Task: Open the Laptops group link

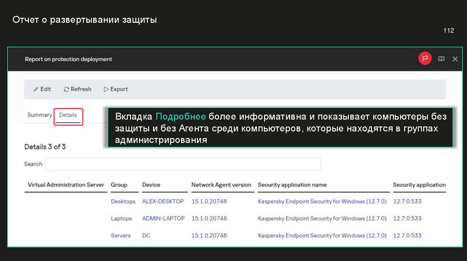Action: click(121, 219)
